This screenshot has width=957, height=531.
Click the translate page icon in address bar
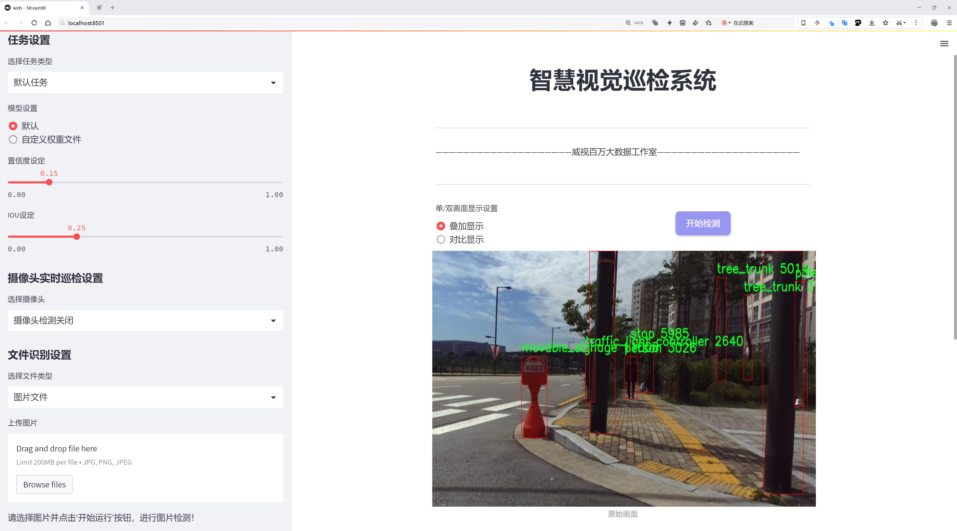click(x=655, y=23)
